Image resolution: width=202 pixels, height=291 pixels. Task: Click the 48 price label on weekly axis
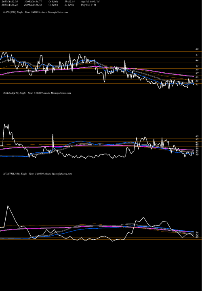pos(197,136)
